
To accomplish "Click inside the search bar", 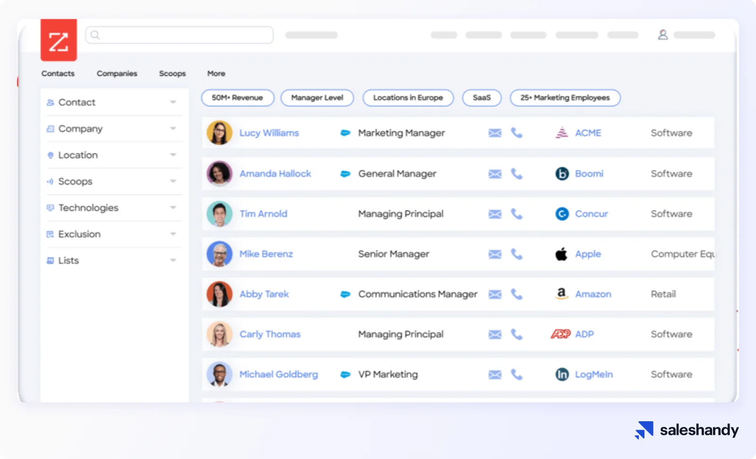I will (180, 34).
